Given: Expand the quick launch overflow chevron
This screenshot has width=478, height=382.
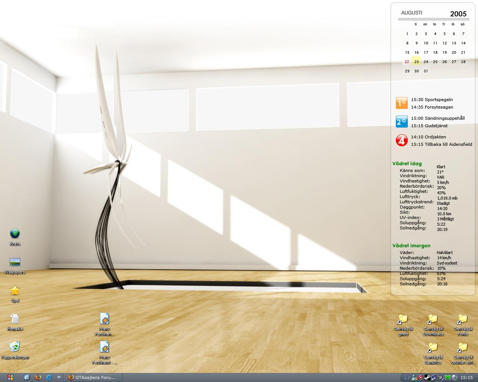Looking at the screenshot, I should click(59, 377).
